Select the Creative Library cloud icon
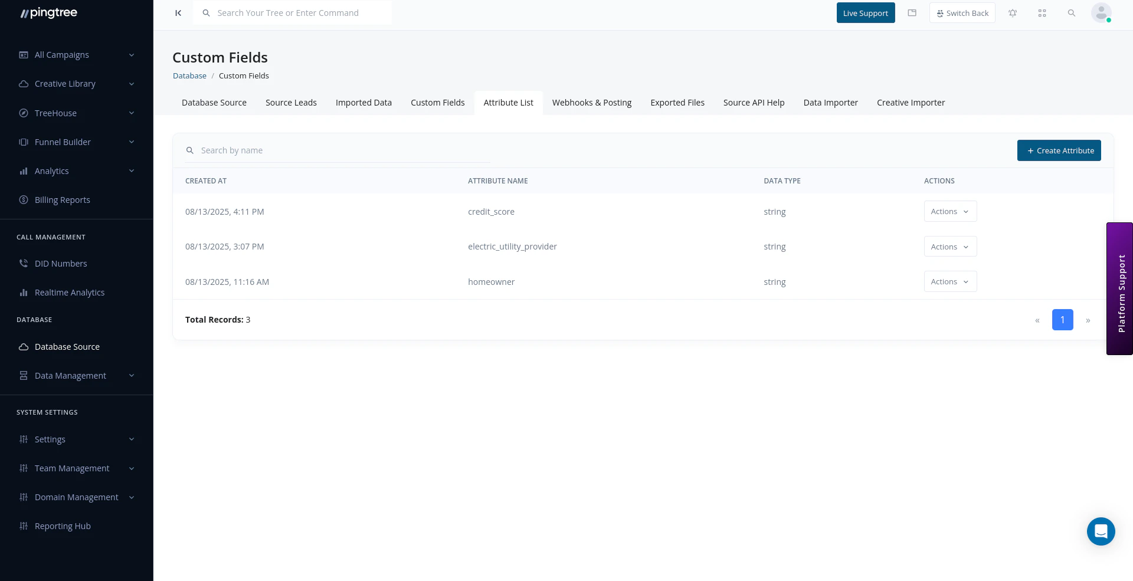Viewport: 1133px width, 581px height. 23,83
